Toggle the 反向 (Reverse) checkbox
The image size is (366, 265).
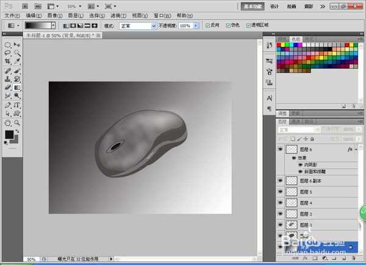[x=209, y=26]
